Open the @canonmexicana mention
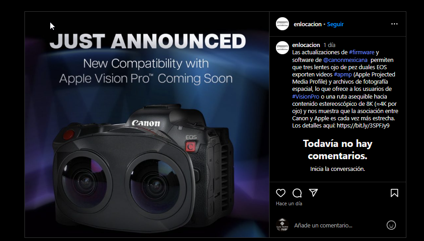Viewport: 424px width, 241px height. [345, 60]
